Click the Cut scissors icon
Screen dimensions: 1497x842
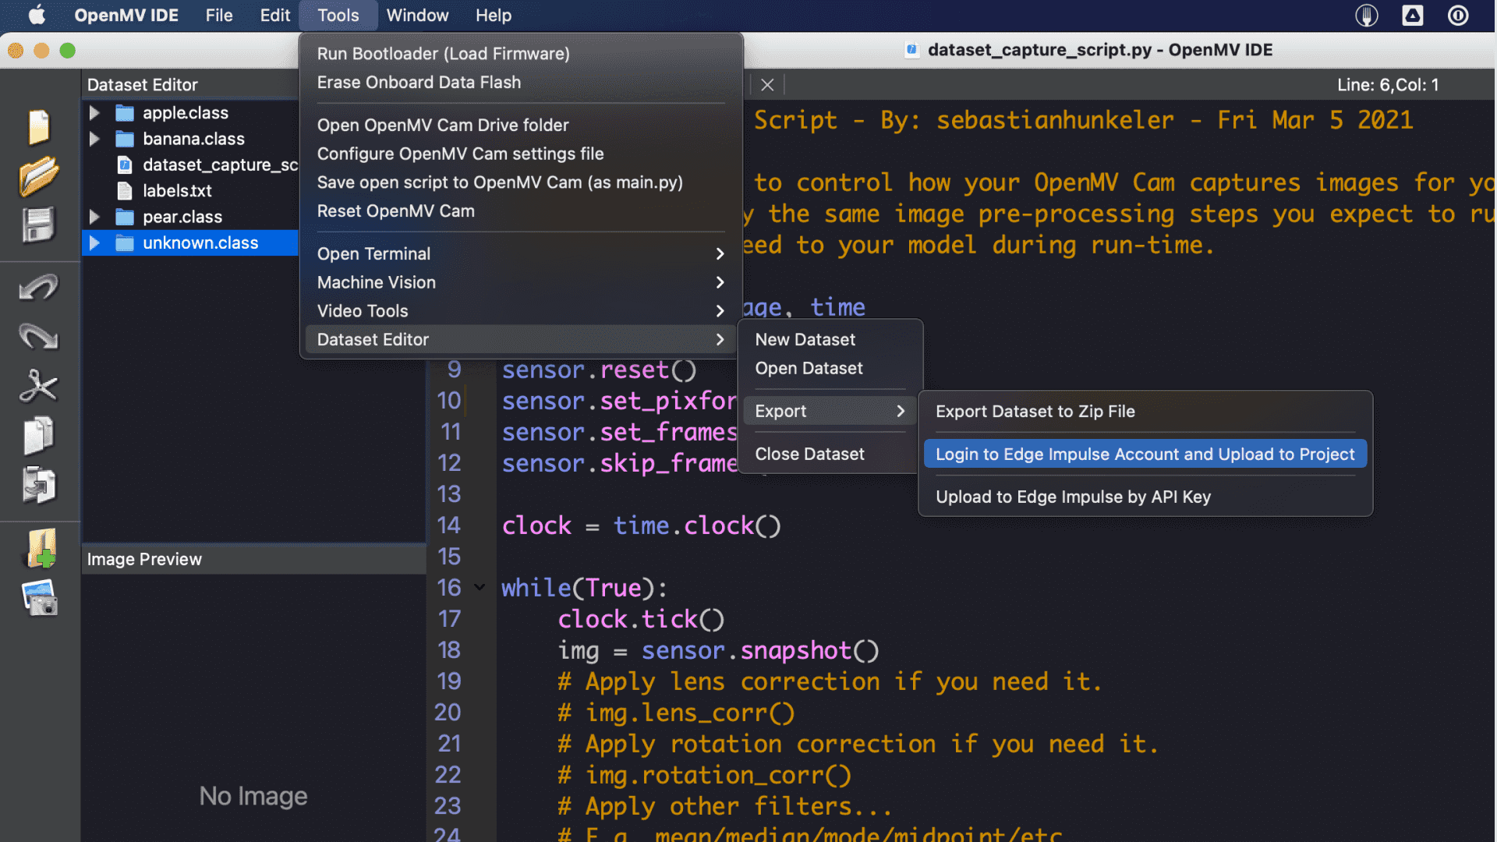tap(38, 386)
